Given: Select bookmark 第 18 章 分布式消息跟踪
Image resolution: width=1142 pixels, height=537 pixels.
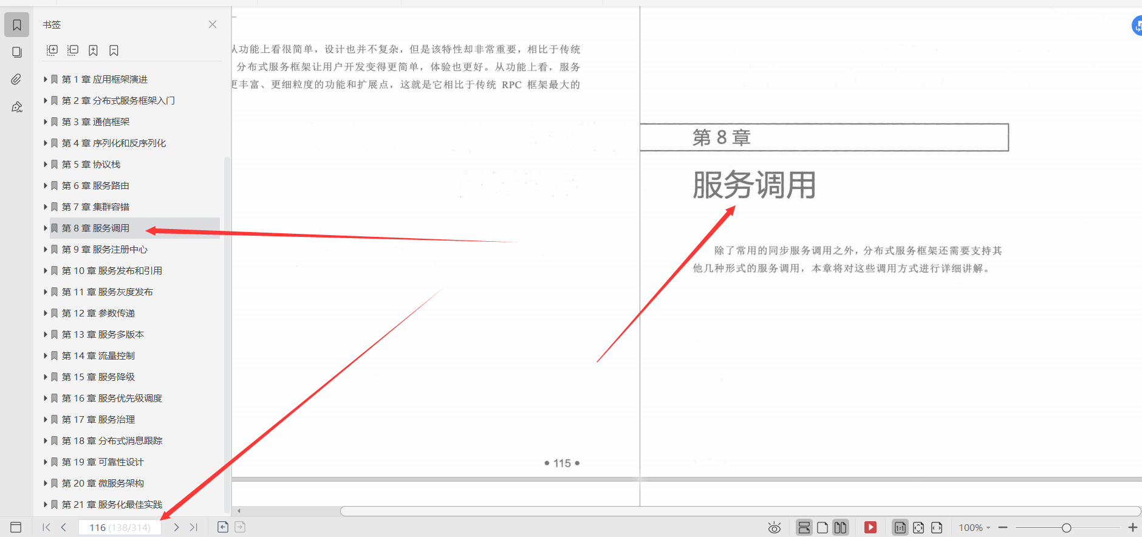Looking at the screenshot, I should click(x=112, y=441).
